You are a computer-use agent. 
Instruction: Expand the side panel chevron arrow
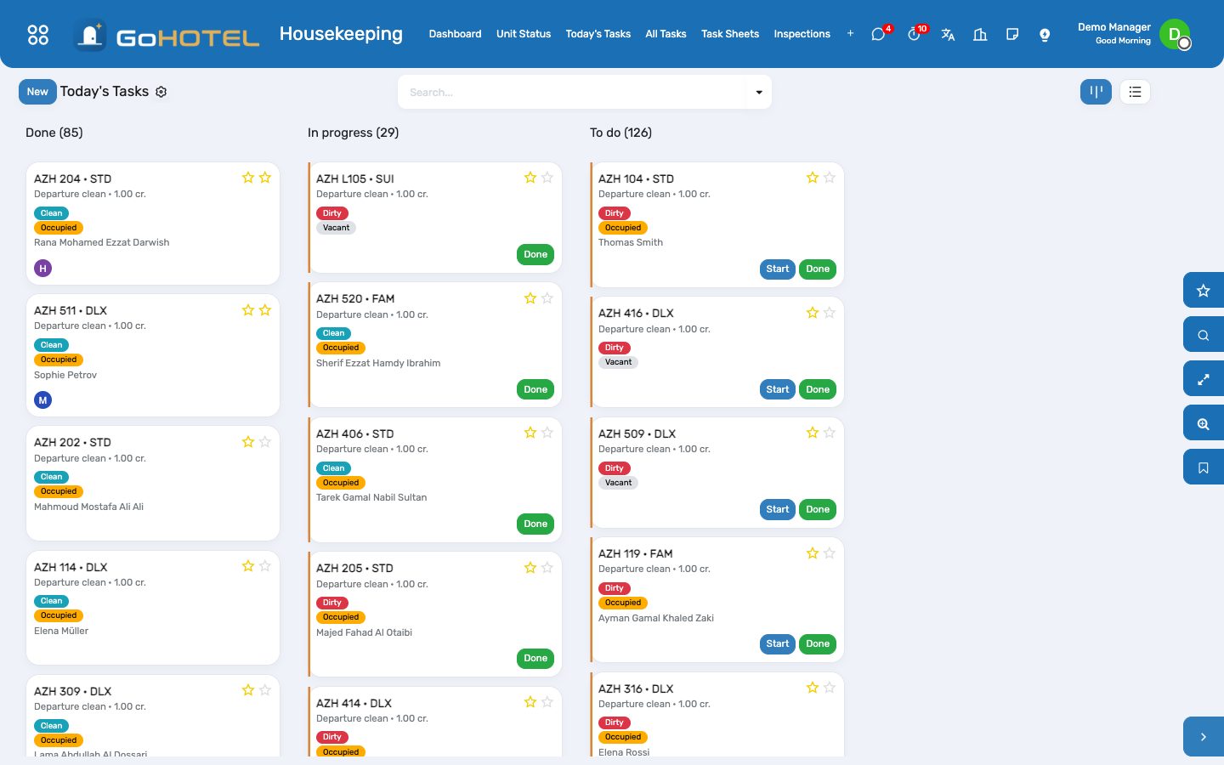point(1204,737)
